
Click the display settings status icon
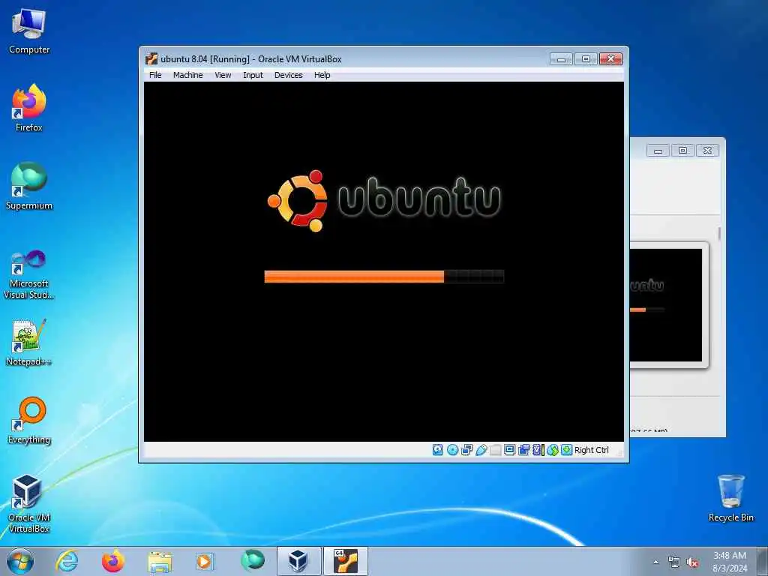coord(509,450)
